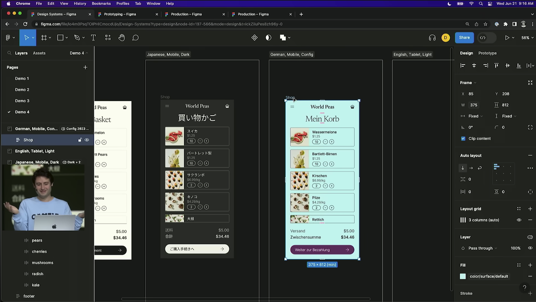Select the Frame tool in the toolbar
The image size is (536, 302).
pos(45,37)
